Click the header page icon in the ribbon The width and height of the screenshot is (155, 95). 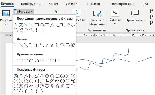coord(152,11)
